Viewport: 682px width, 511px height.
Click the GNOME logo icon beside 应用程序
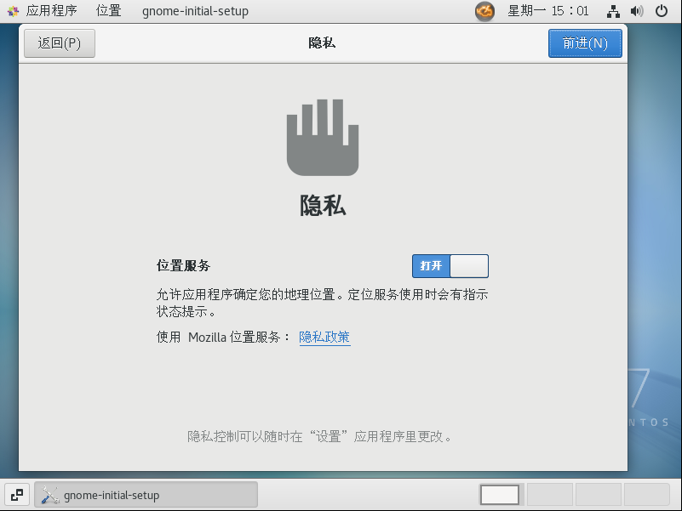[x=12, y=10]
